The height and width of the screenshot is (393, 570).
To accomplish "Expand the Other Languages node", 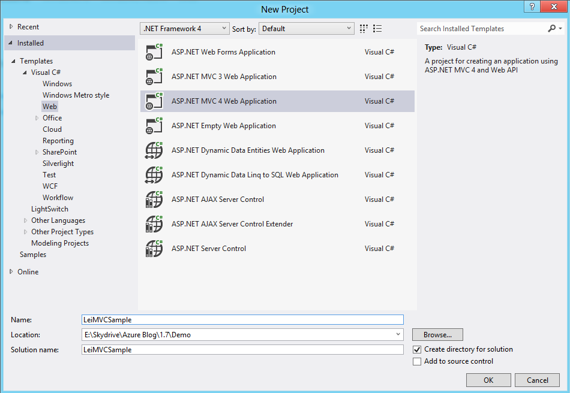I will (x=25, y=220).
